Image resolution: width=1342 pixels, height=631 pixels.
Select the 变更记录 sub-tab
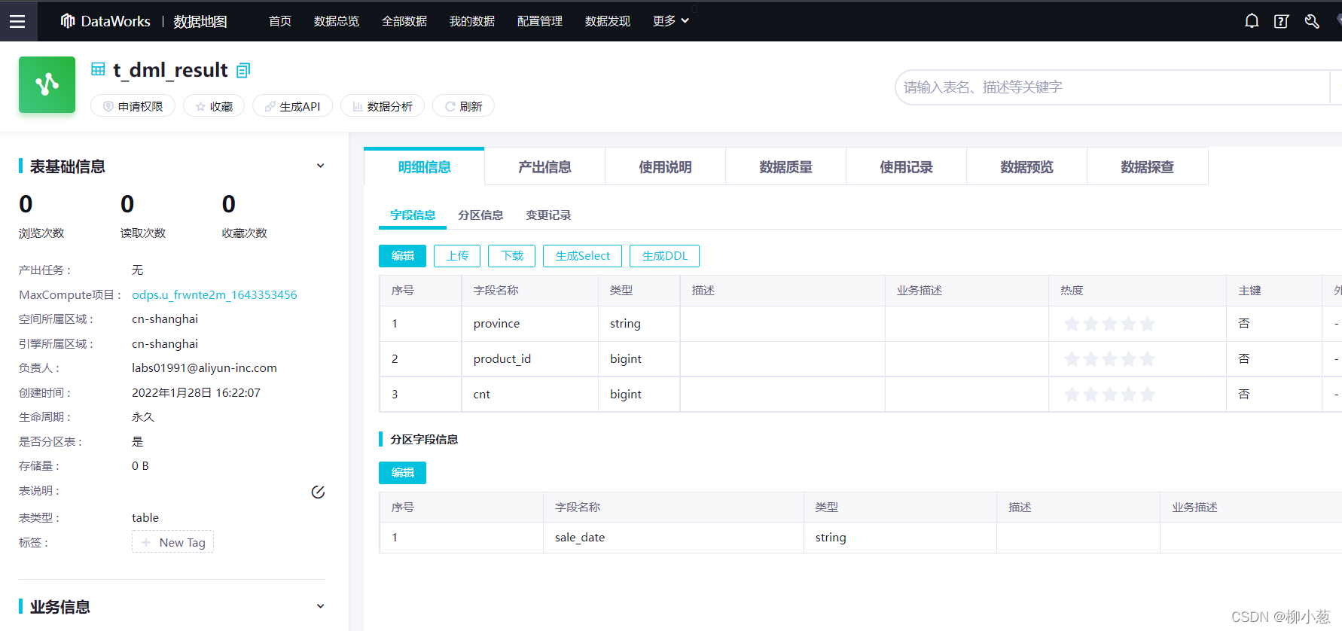pyautogui.click(x=548, y=215)
